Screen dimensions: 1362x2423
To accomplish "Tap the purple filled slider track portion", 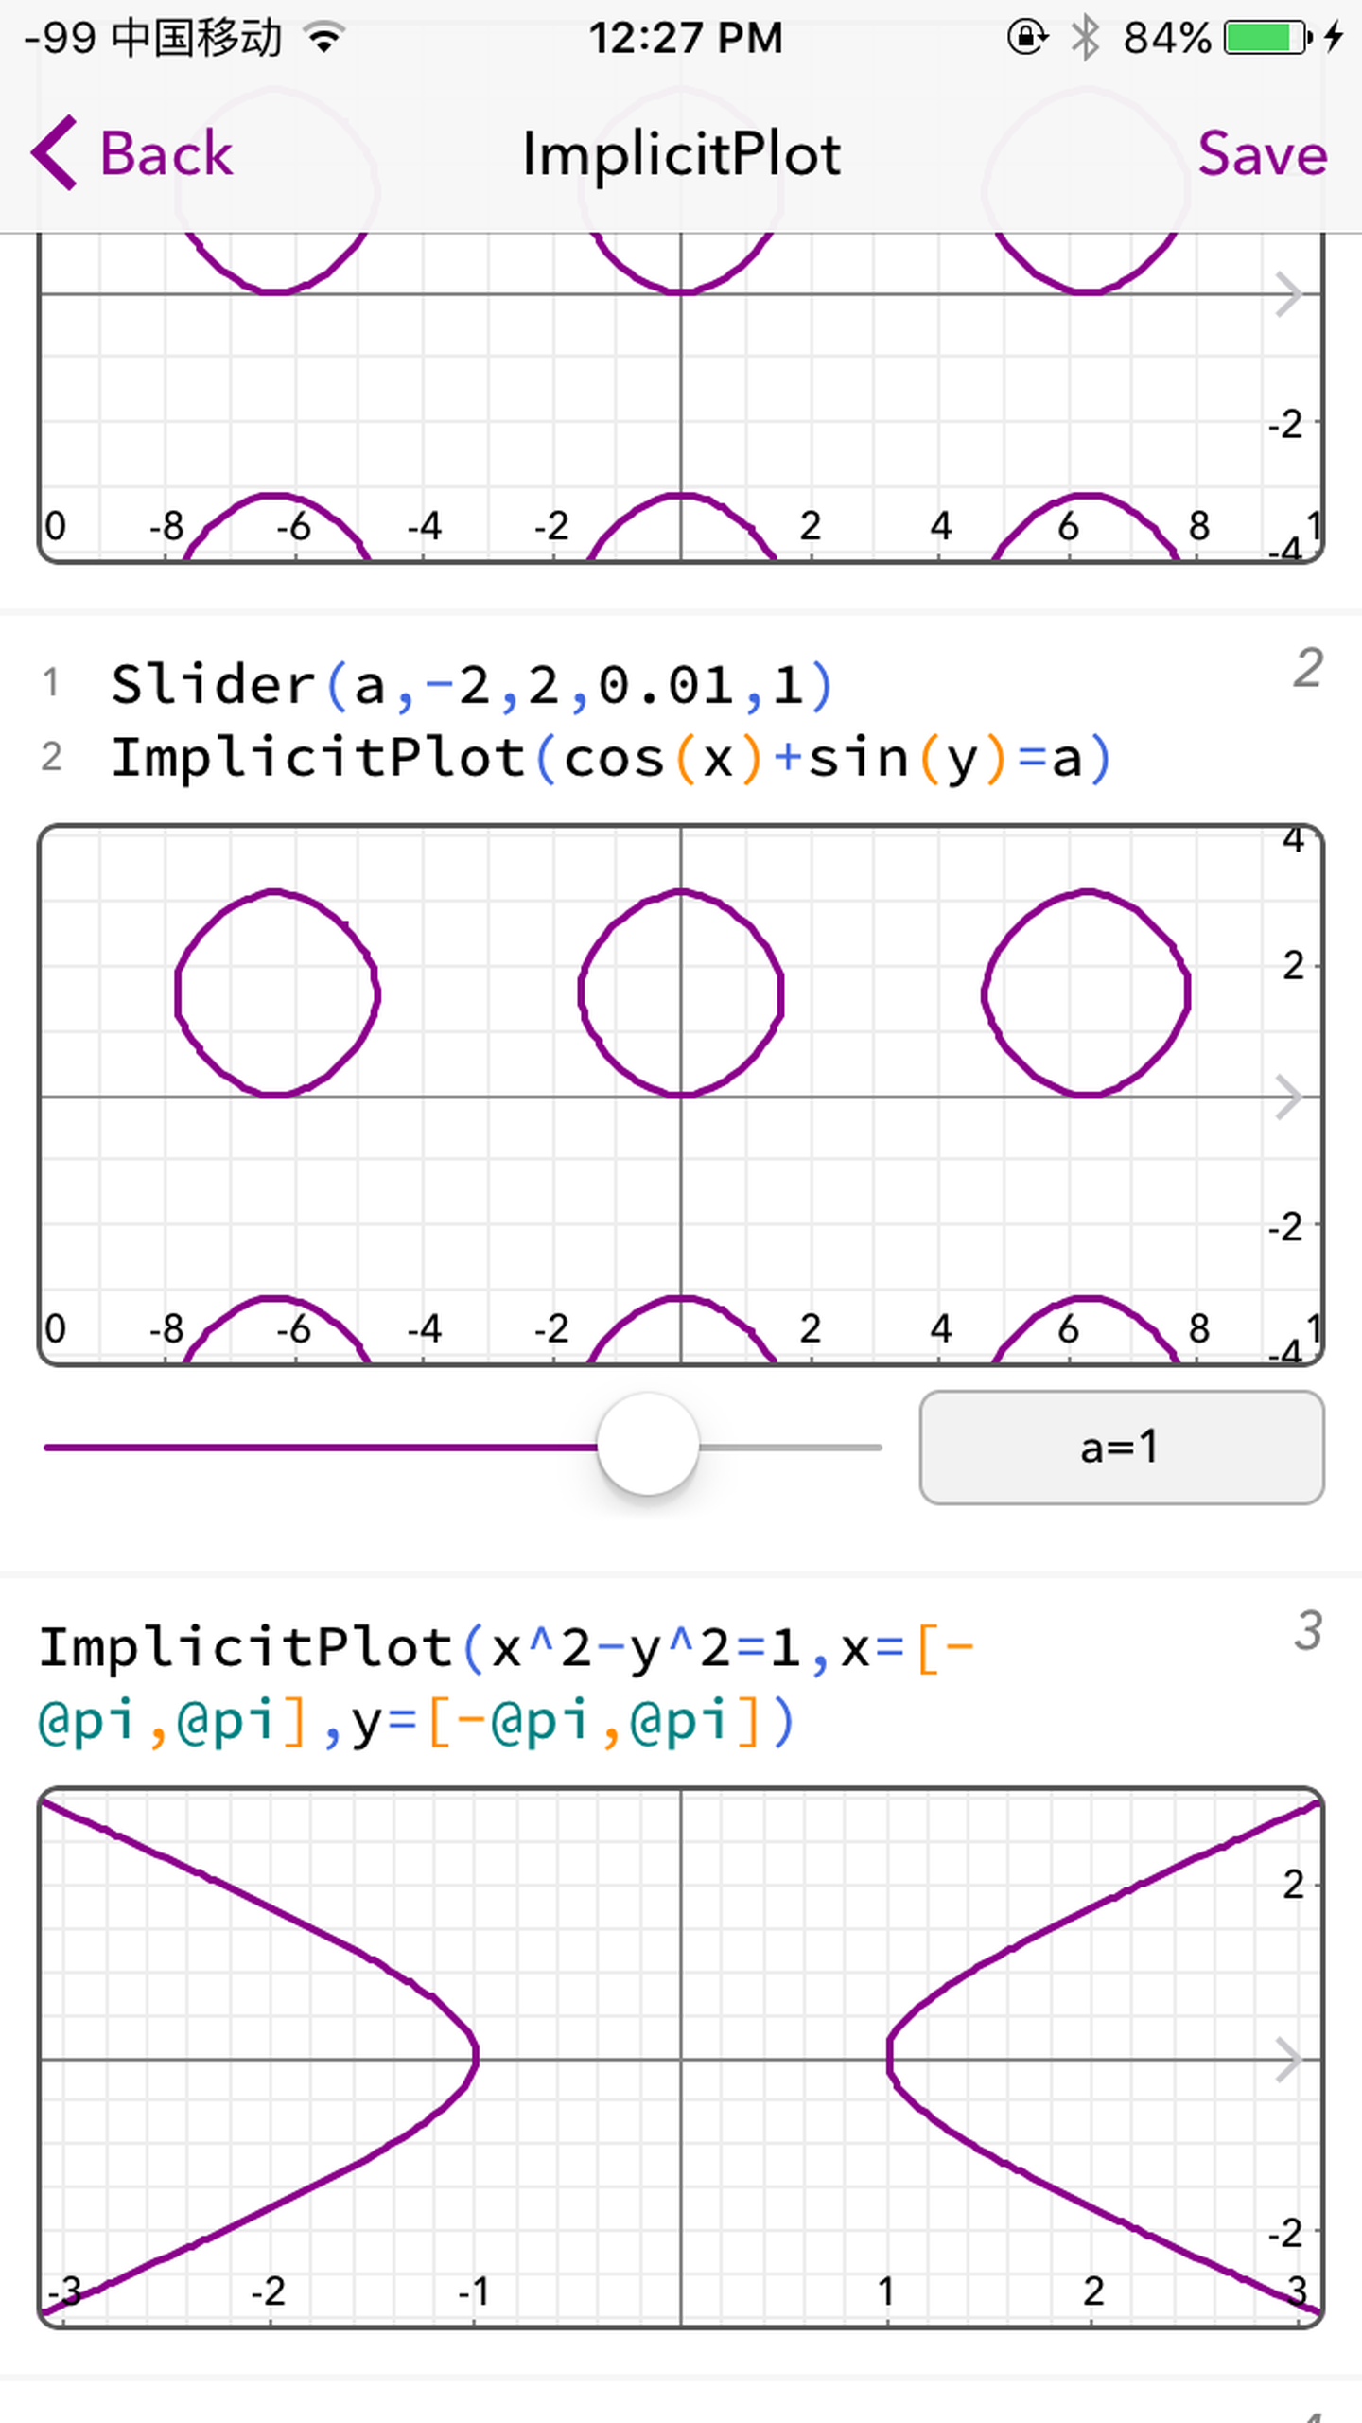I will point(321,1447).
